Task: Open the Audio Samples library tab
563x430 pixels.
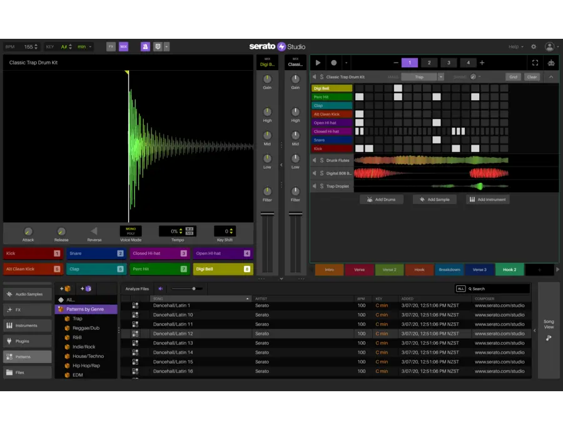Action: click(28, 294)
